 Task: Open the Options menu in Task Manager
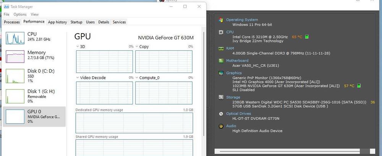point(20,14)
